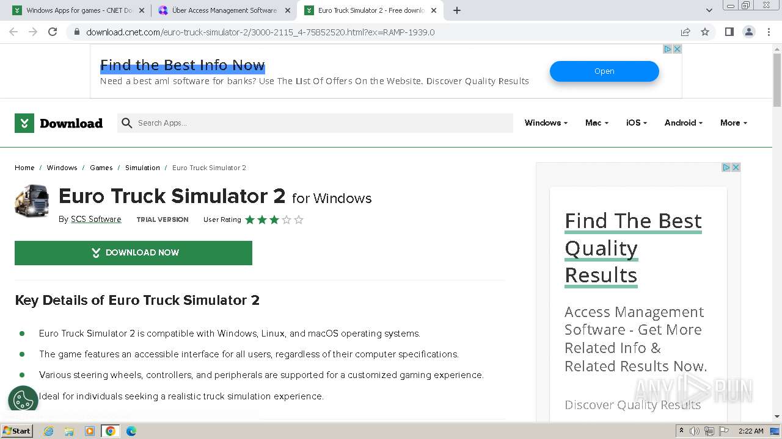Launch Microsoft Edge from taskbar

[131, 431]
